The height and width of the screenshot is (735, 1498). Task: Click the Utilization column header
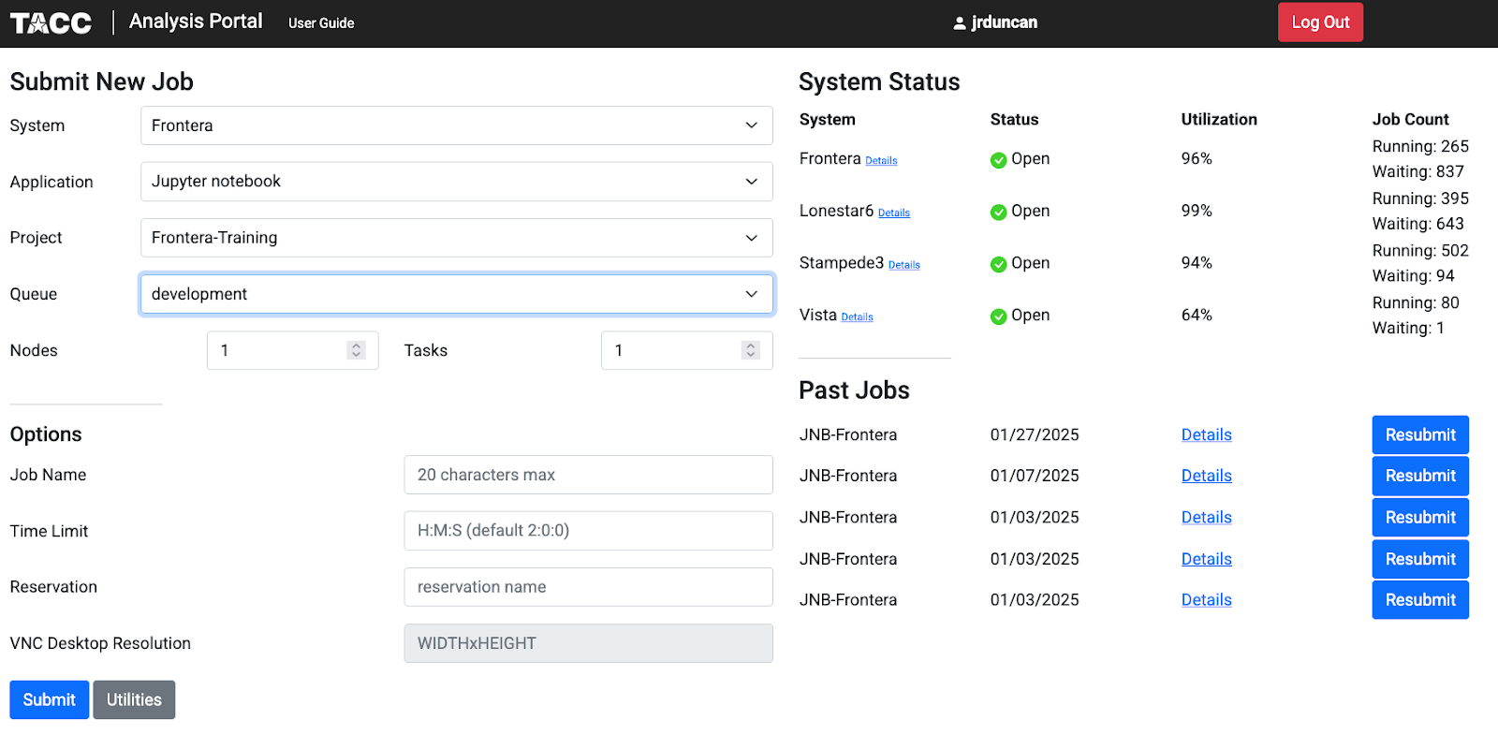coord(1219,120)
